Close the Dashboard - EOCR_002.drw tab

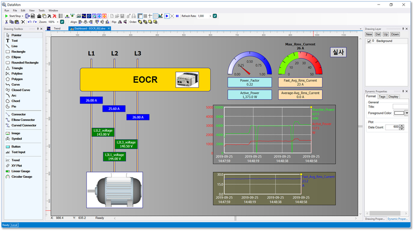[x=108, y=28]
